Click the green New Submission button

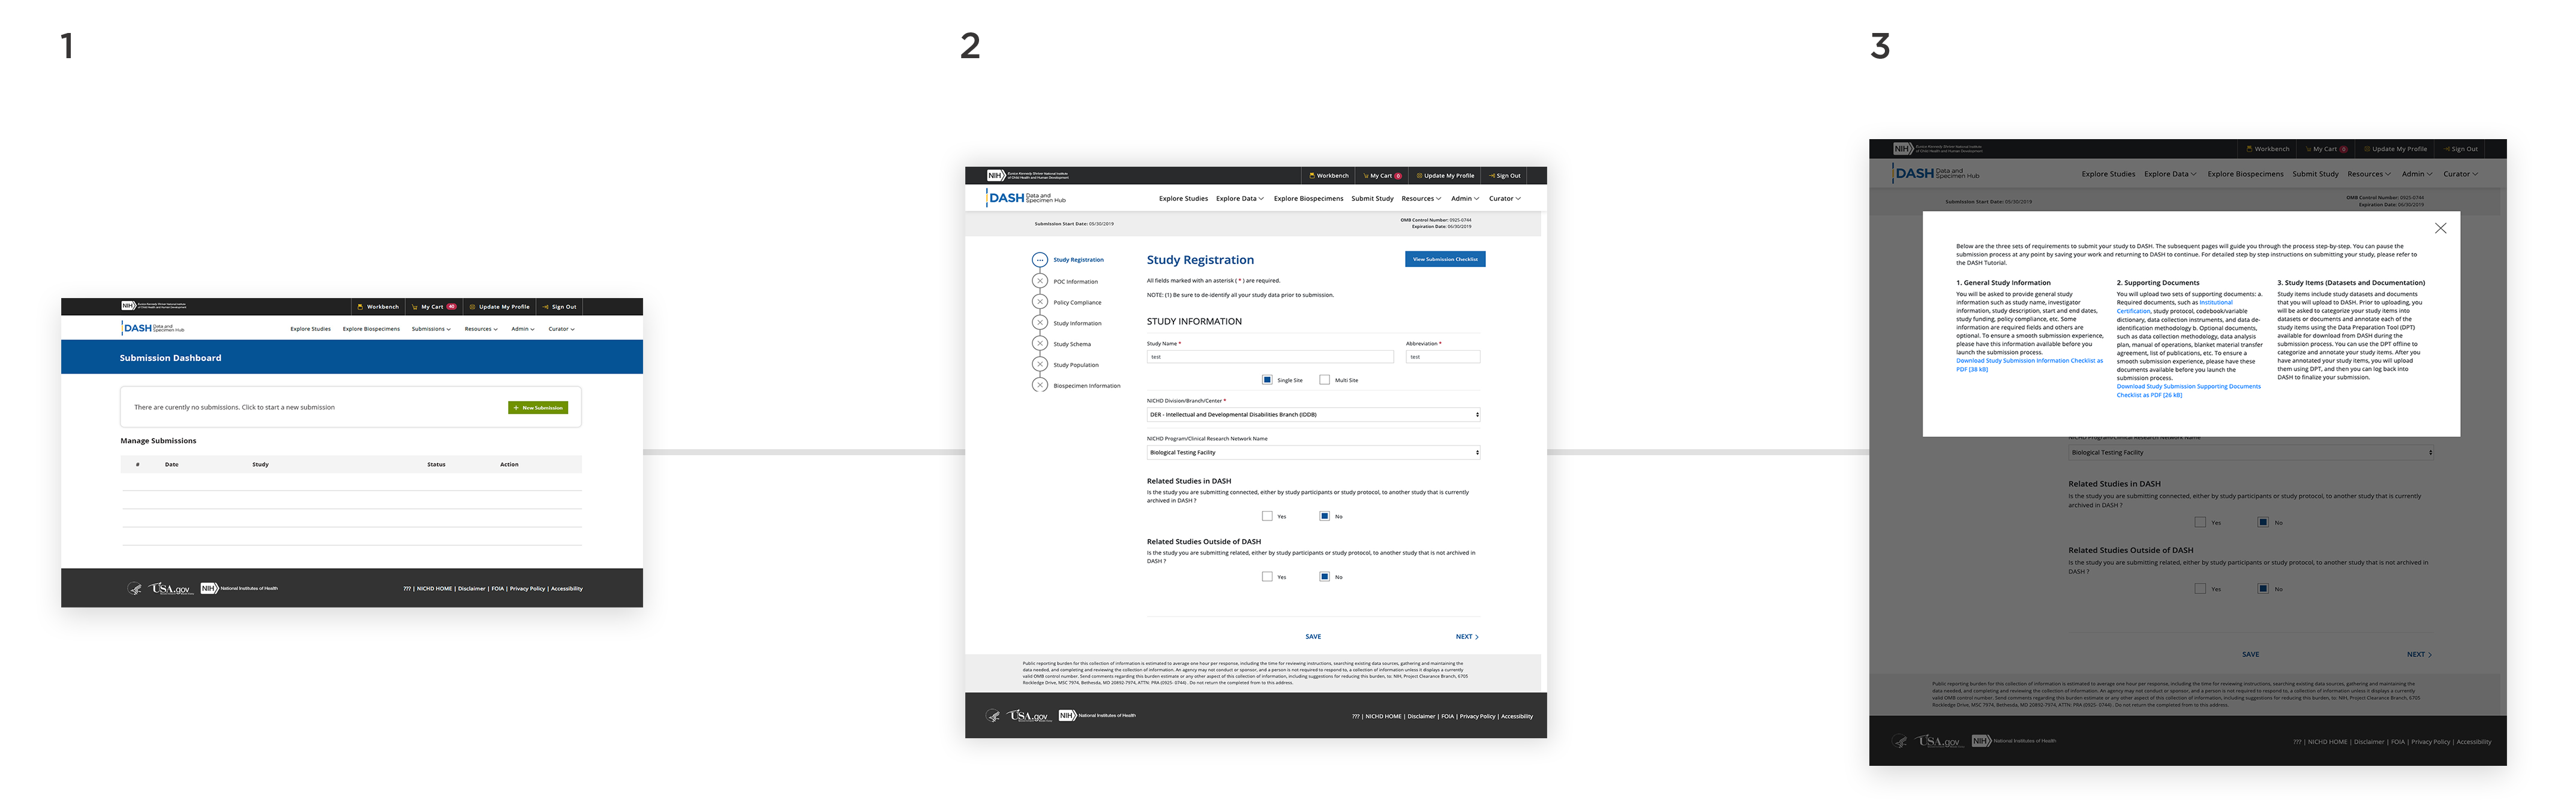pos(538,408)
